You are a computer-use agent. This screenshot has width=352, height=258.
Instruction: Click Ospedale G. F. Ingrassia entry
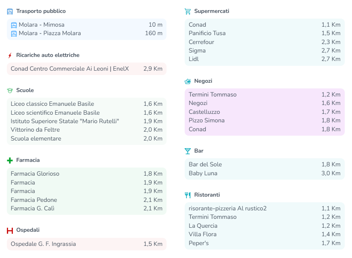pyautogui.click(x=43, y=244)
